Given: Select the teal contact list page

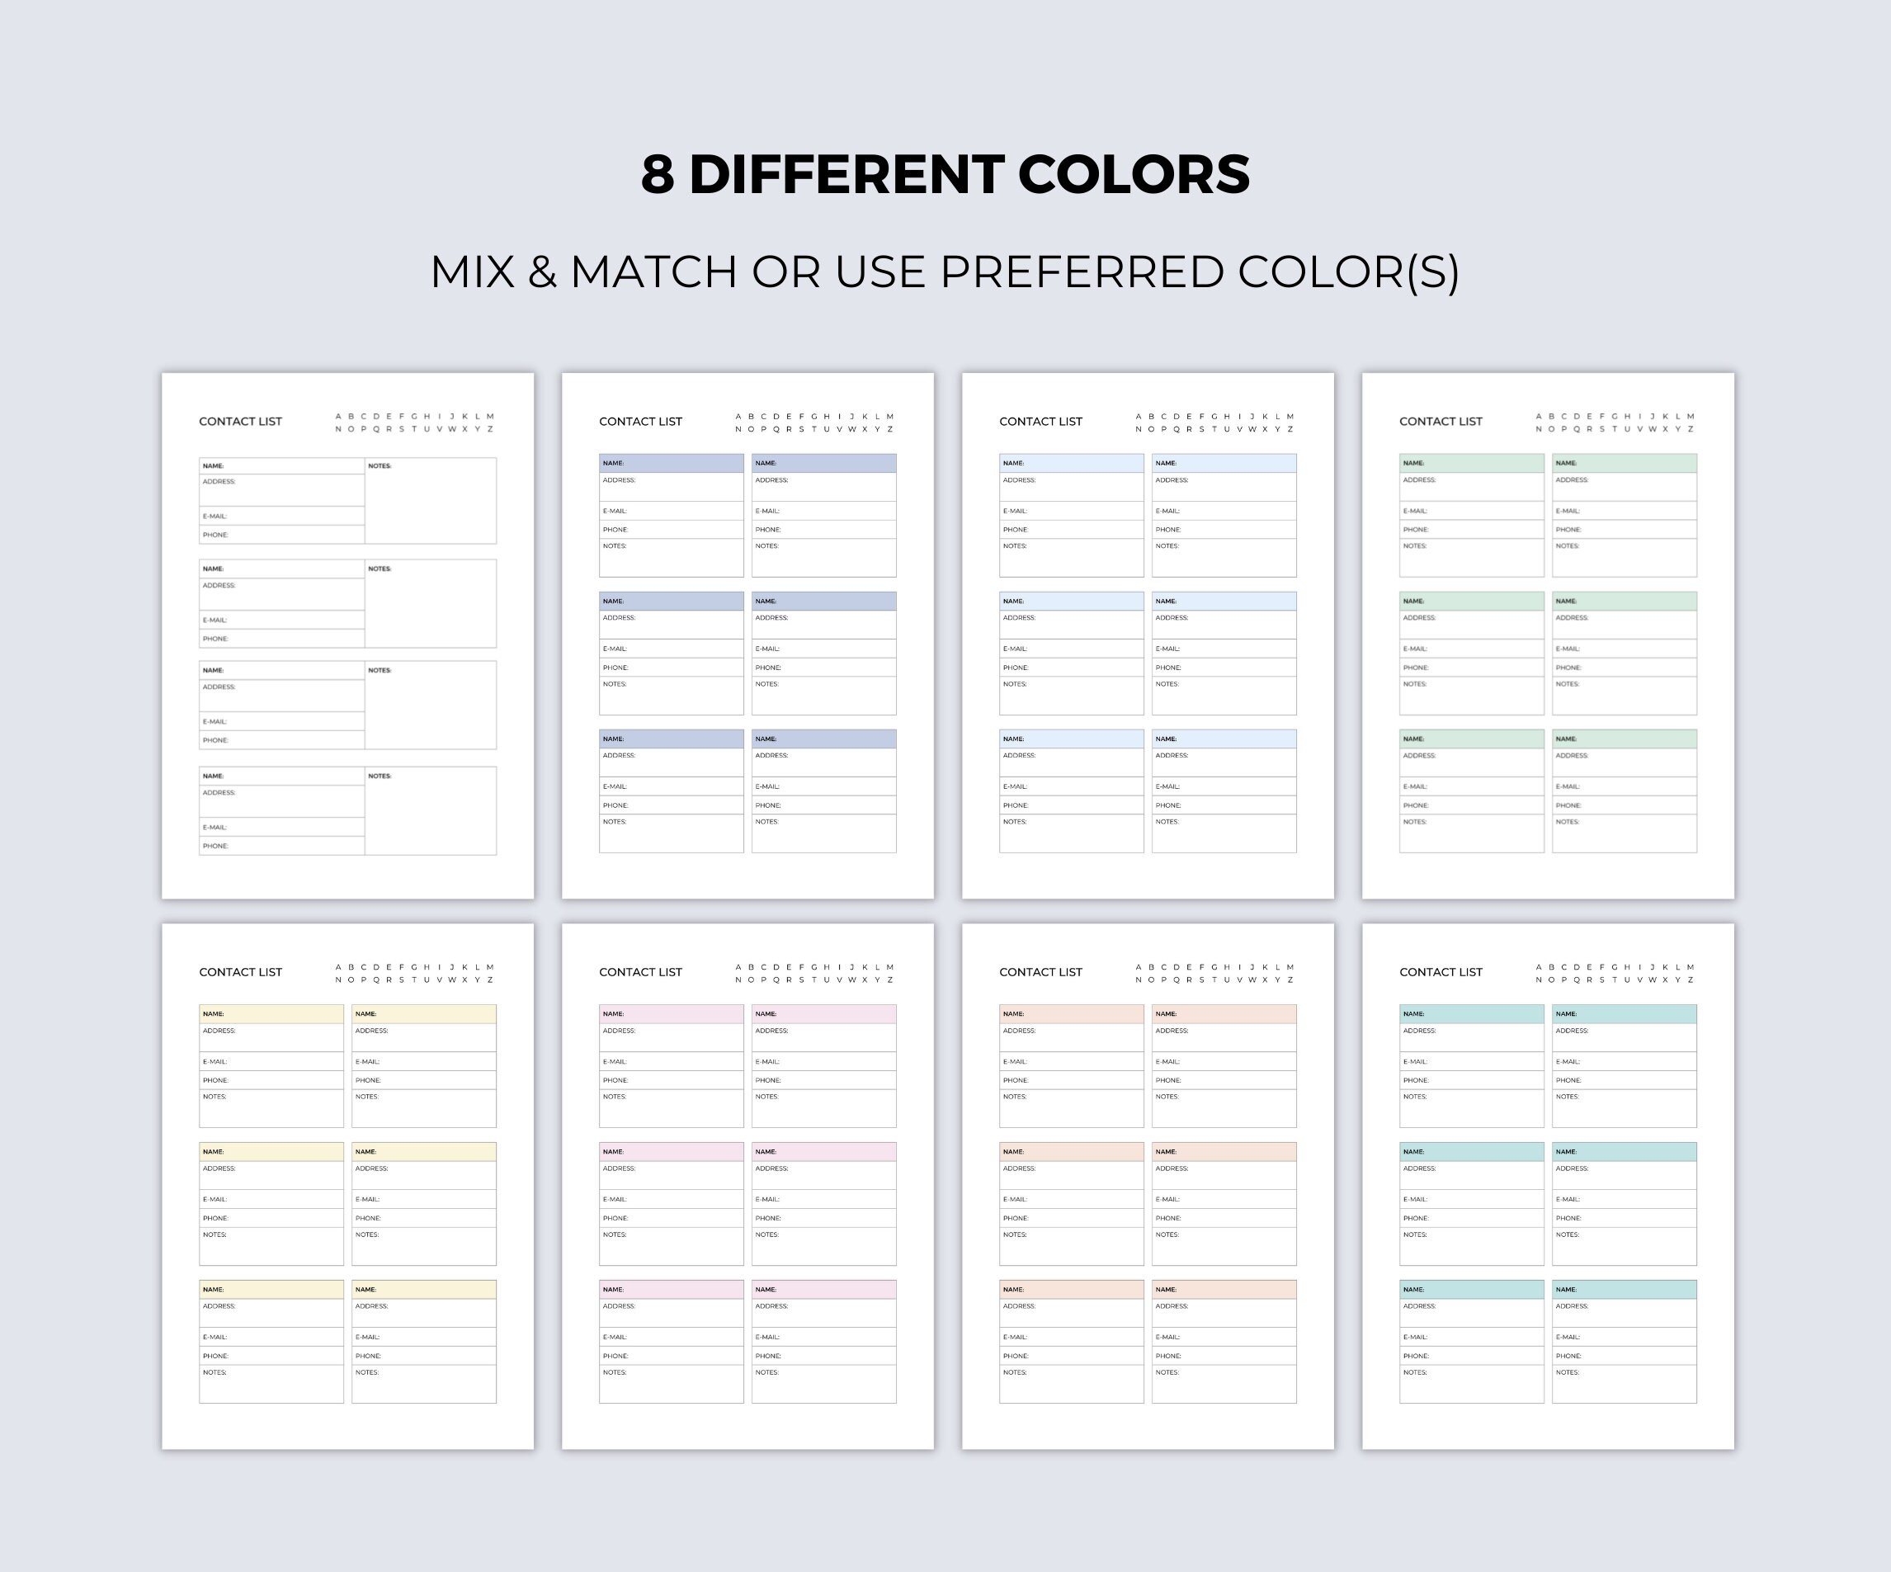Looking at the screenshot, I should [1548, 1187].
